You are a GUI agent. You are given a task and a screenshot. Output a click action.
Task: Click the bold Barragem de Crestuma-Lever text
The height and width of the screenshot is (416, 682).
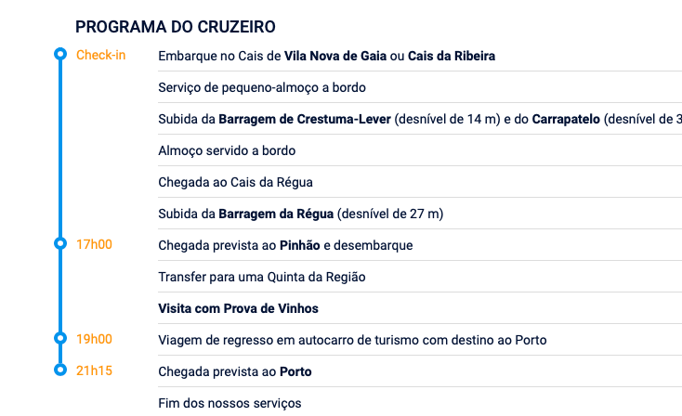[x=305, y=119]
